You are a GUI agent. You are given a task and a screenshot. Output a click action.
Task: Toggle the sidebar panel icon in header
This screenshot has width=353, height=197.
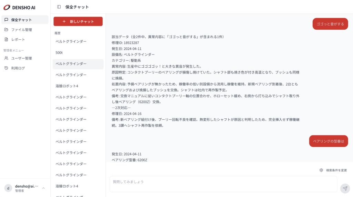(x=59, y=7)
